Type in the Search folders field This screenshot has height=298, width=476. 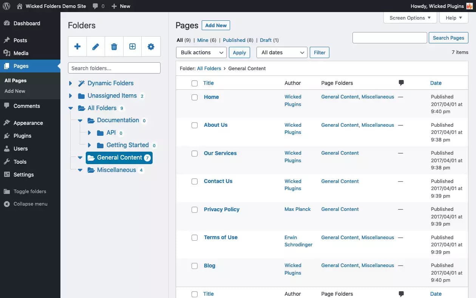coord(114,68)
